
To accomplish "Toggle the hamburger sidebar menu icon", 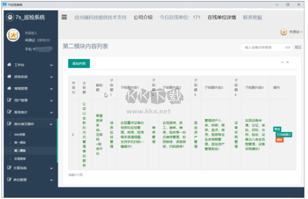I will (x=64, y=17).
